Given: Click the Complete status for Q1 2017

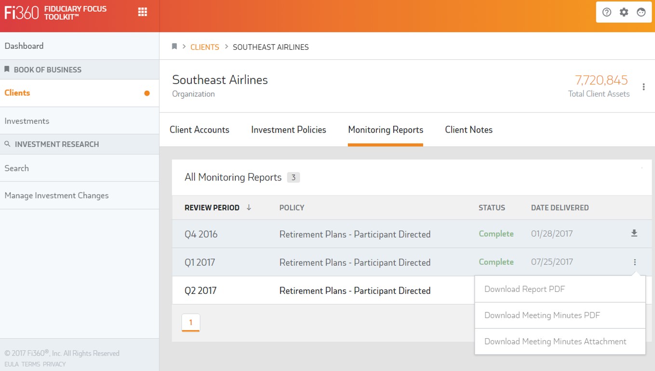Looking at the screenshot, I should (x=496, y=262).
